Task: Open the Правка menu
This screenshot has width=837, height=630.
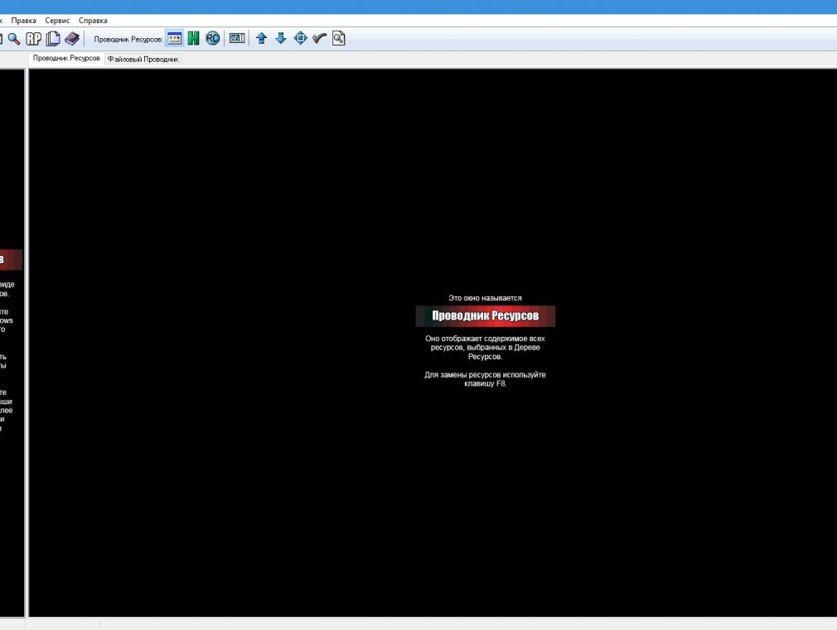Action: [23, 20]
